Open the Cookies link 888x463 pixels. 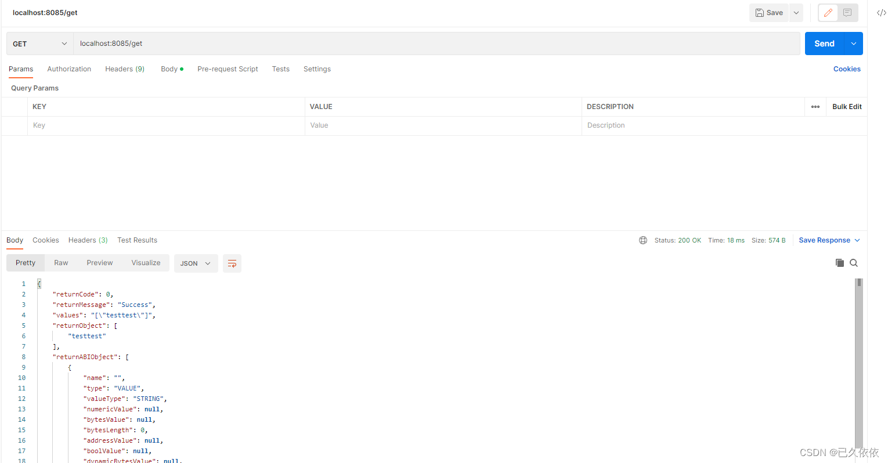847,69
